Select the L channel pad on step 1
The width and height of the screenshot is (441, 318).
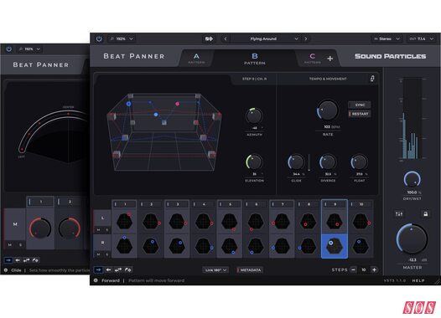[125, 221]
